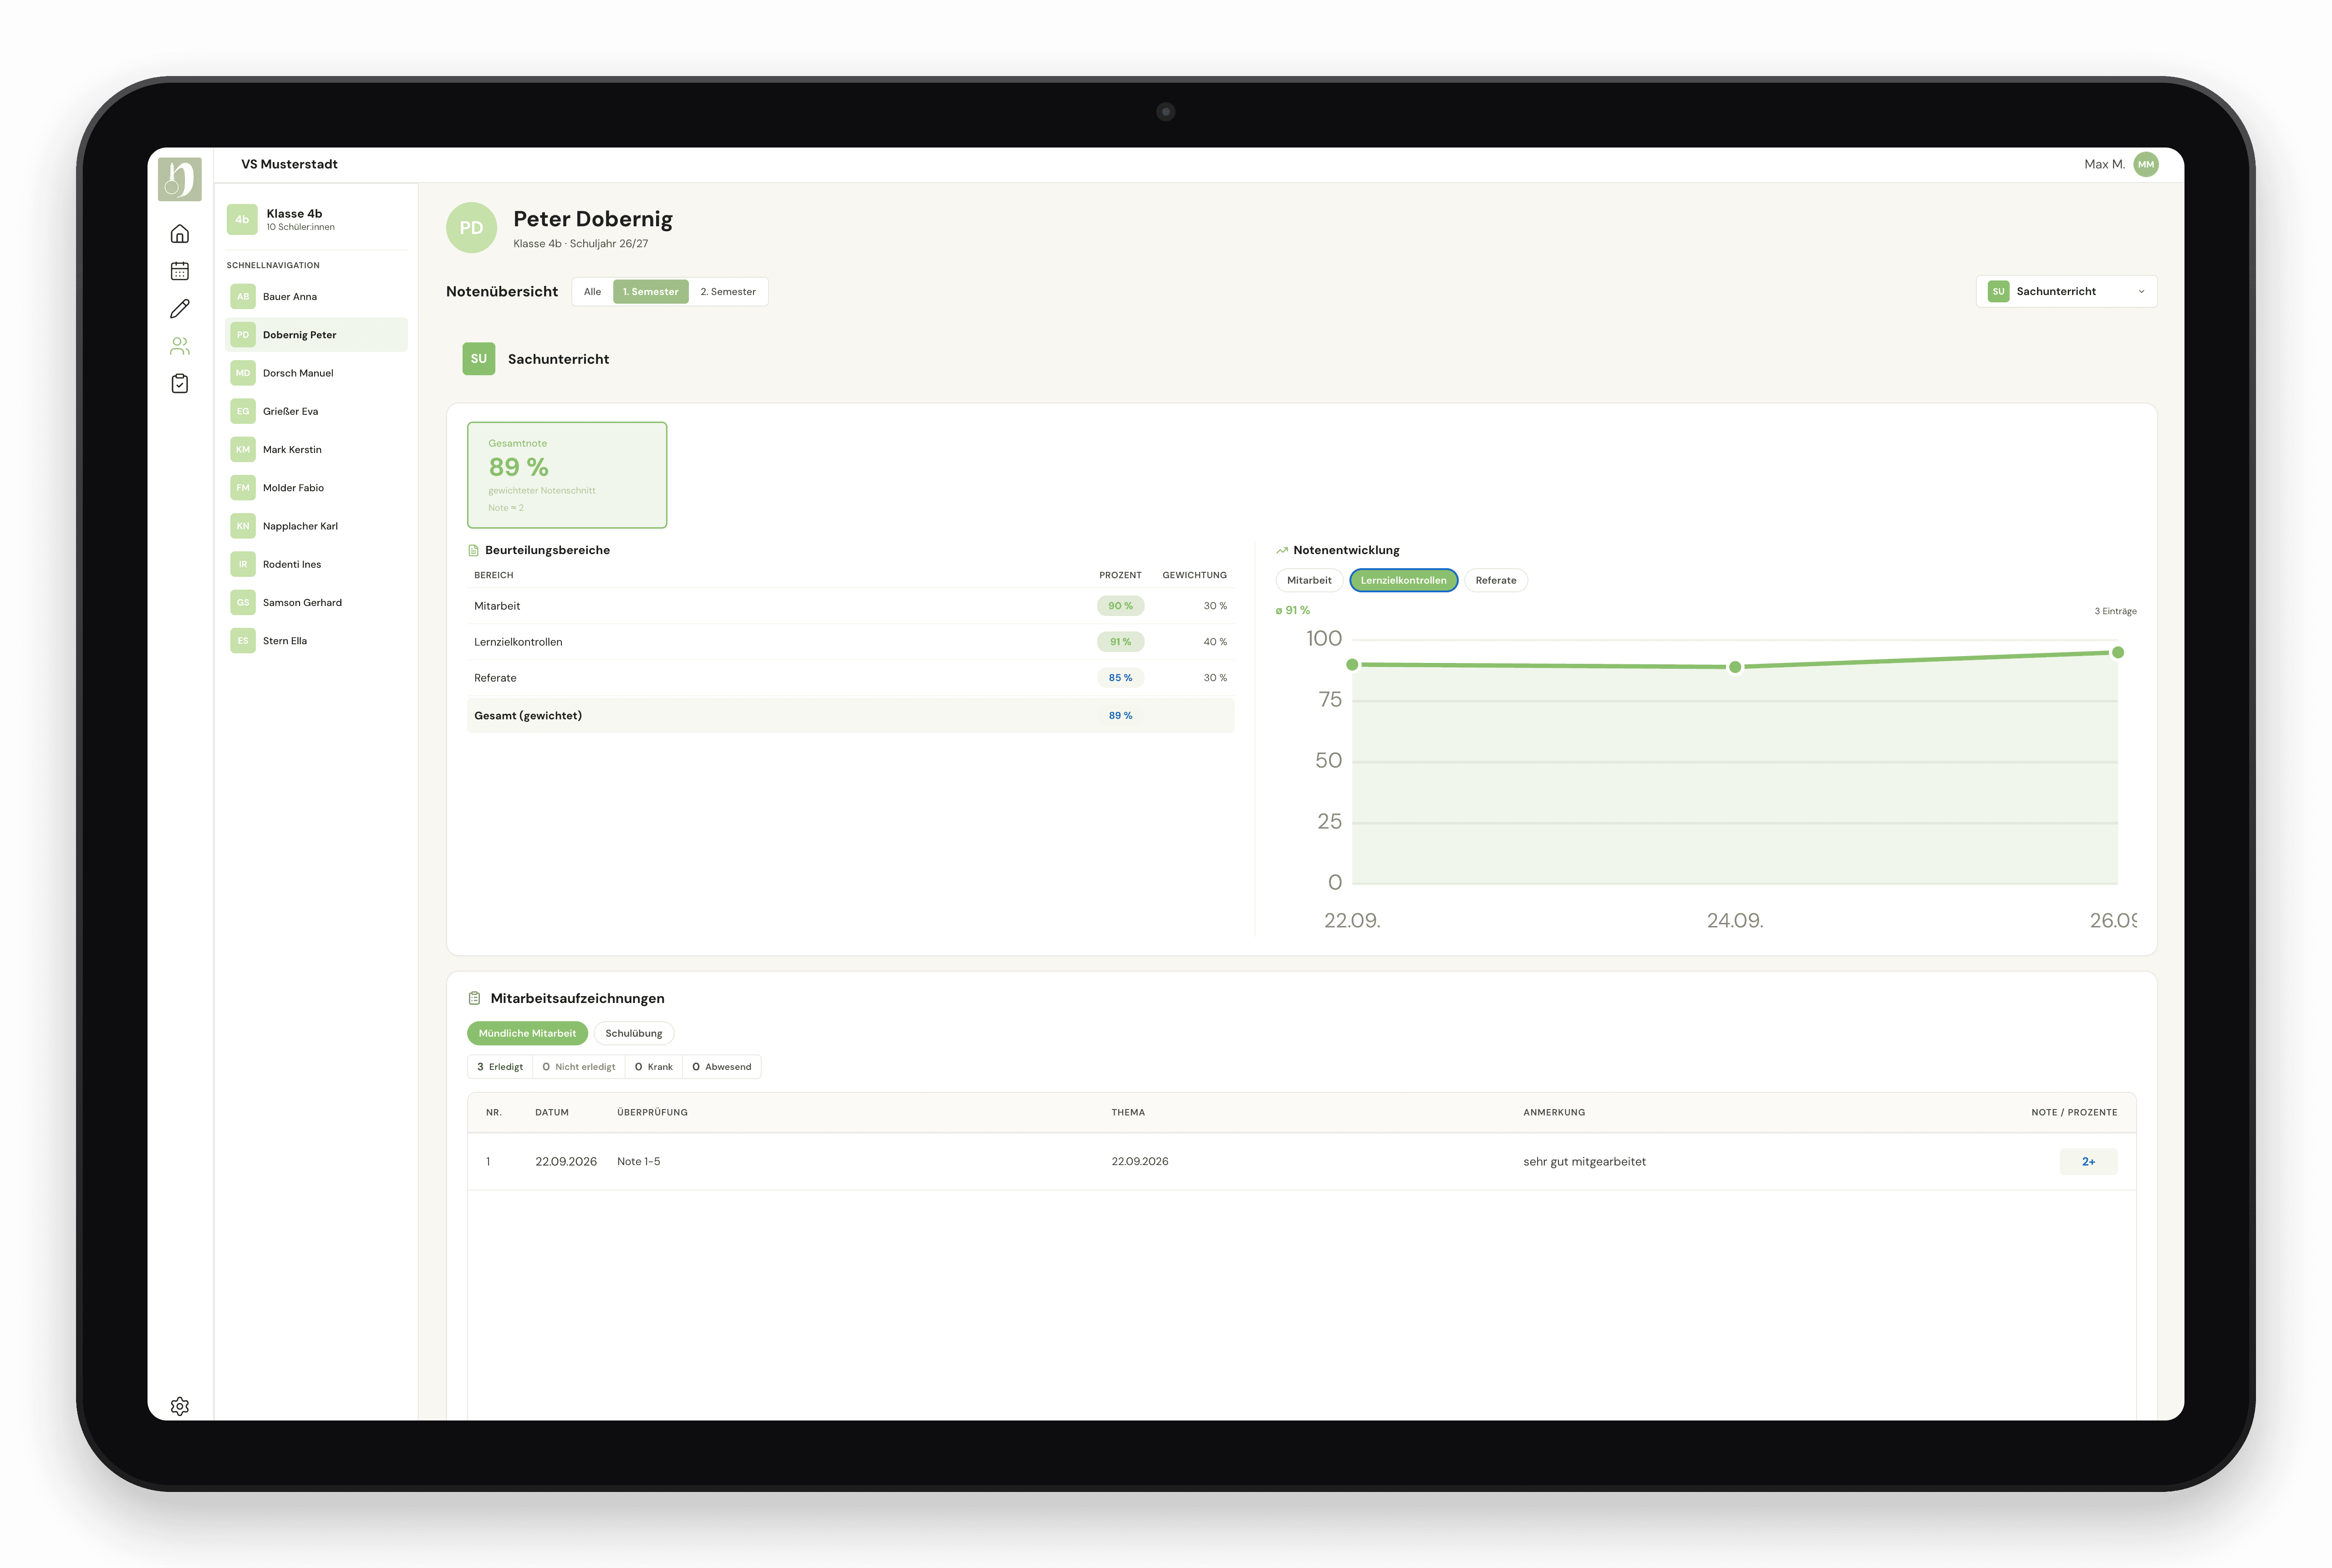Click the Mitarbeitsaufzeichnungen clipboard icon

coord(474,998)
